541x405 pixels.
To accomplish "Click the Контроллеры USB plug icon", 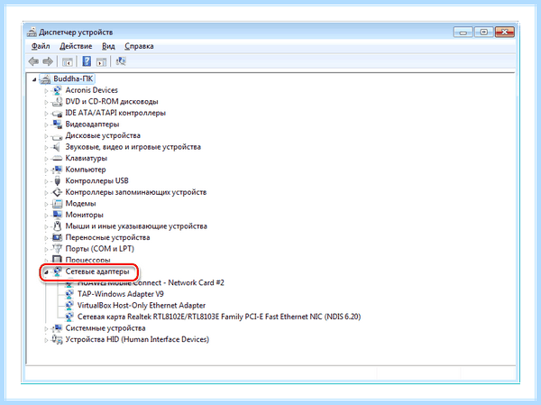I will point(58,181).
